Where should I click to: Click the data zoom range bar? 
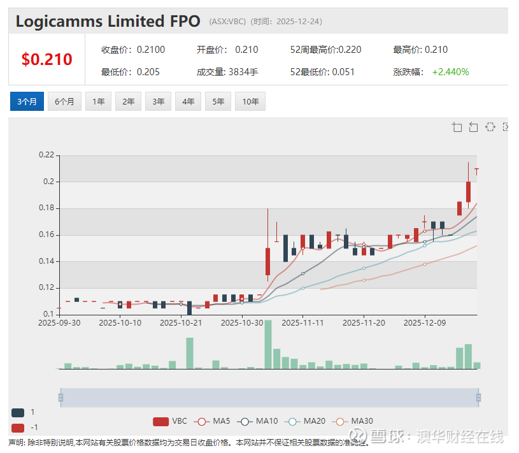coord(269,398)
